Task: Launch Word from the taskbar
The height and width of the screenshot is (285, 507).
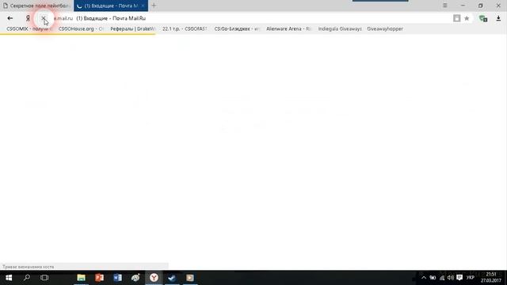Action: (118, 278)
